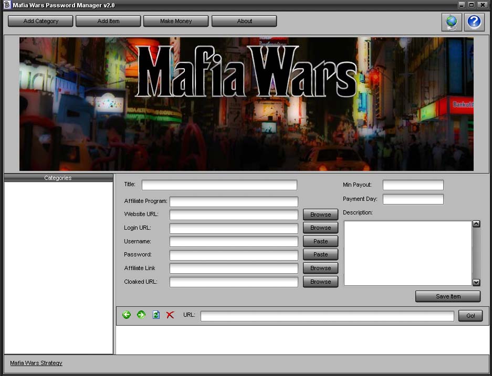Viewport: 492px width, 376px height.
Task: Focus the Affiliate Link field
Action: click(234, 268)
